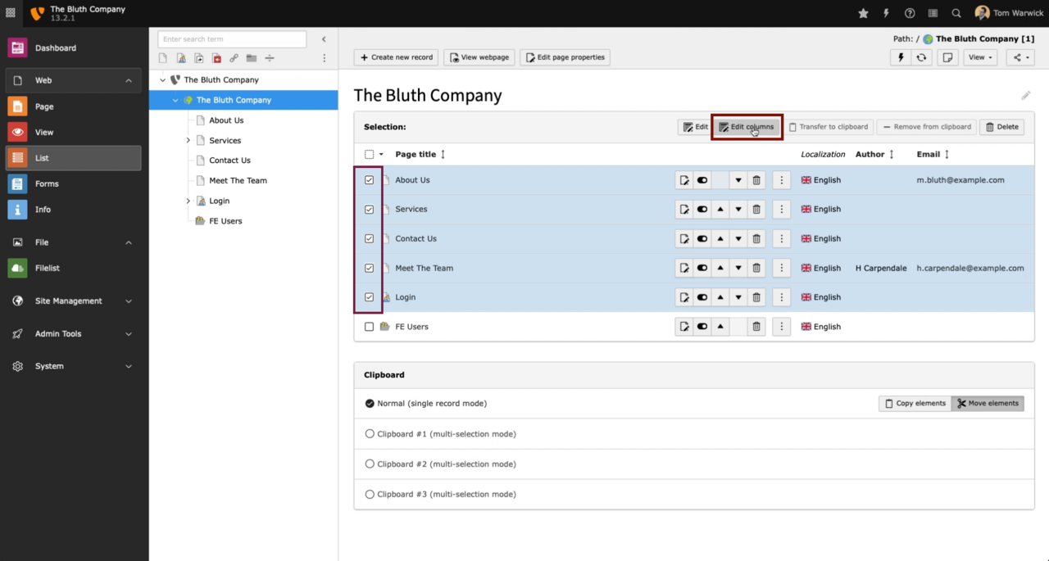Check the FE Users row checkbox
This screenshot has height=561, width=1049.
[369, 327]
